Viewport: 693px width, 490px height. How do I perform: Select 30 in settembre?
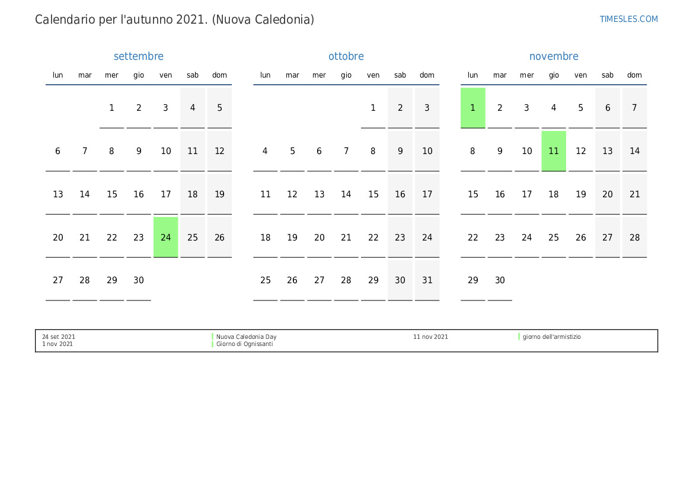tap(139, 280)
